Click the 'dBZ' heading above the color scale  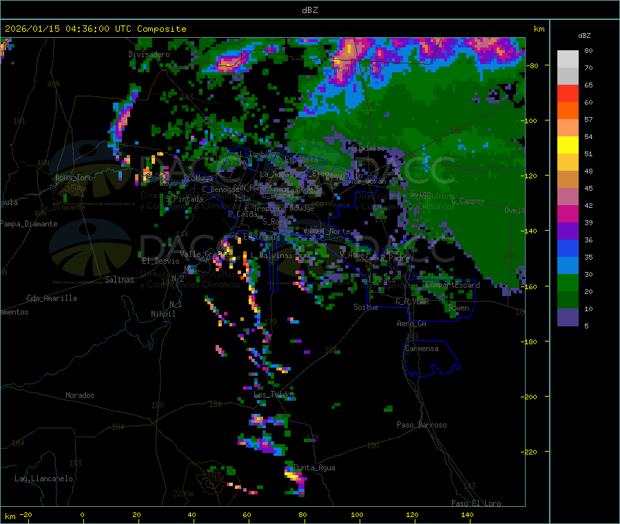click(x=584, y=36)
